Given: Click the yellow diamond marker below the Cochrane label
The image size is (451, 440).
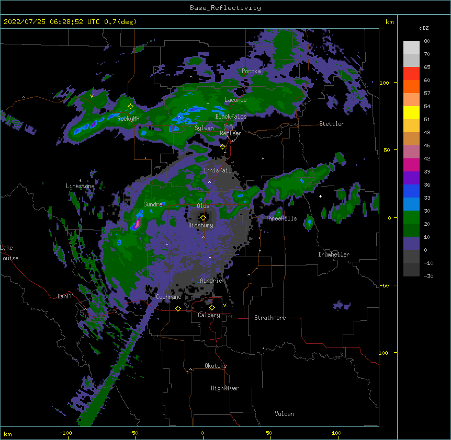Looking at the screenshot, I should [x=178, y=308].
